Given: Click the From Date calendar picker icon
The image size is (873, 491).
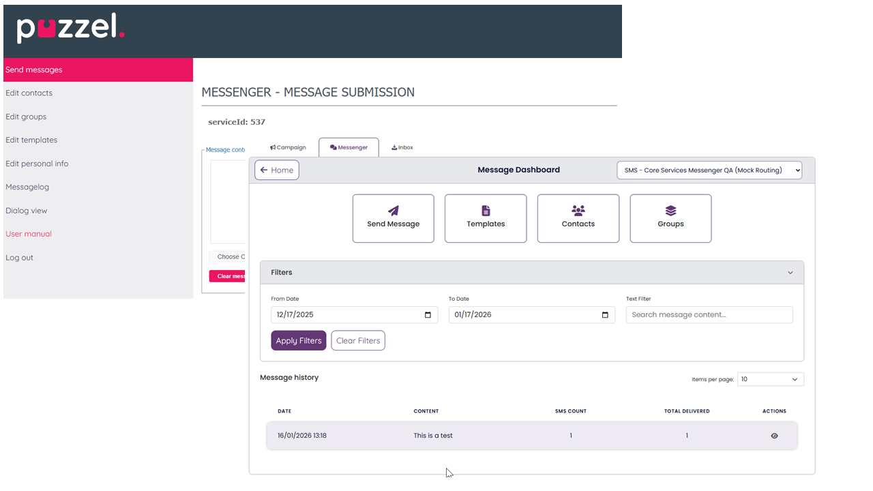Looking at the screenshot, I should tap(428, 315).
